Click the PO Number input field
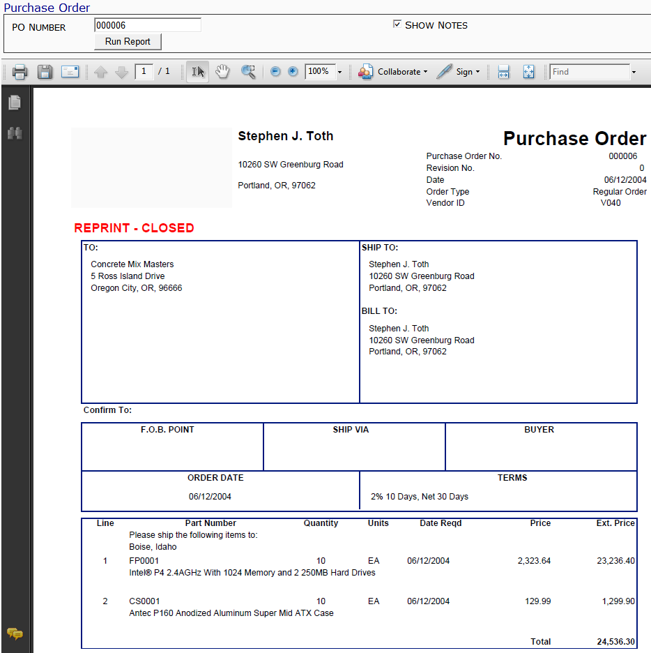The height and width of the screenshot is (653, 651). pos(148,25)
